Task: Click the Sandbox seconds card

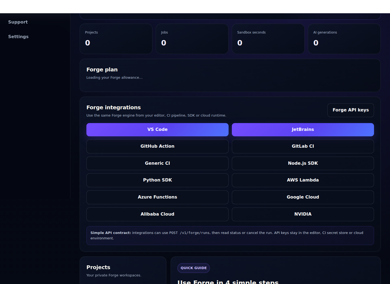Action: 268,39
